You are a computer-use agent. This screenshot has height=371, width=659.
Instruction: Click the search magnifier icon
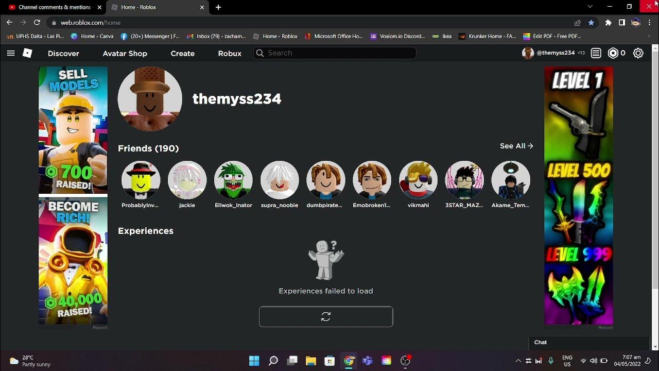pyautogui.click(x=260, y=53)
